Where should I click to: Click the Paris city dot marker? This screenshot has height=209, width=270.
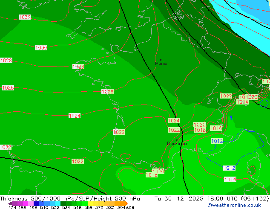click(x=161, y=60)
